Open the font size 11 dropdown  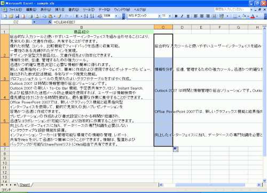(170, 16)
